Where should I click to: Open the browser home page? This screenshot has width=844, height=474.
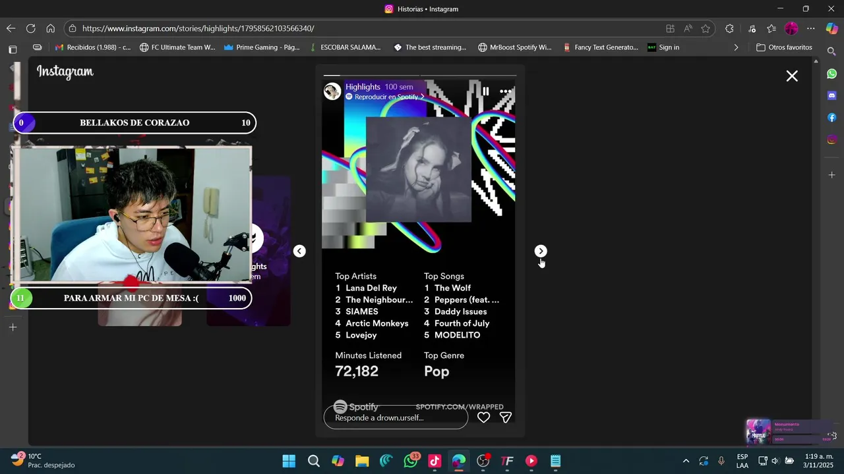tap(50, 28)
